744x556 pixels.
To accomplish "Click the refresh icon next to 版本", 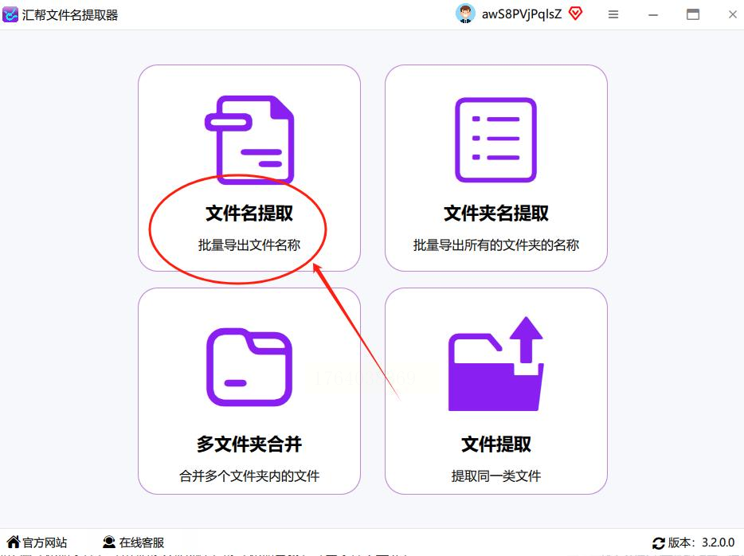I will click(x=659, y=542).
